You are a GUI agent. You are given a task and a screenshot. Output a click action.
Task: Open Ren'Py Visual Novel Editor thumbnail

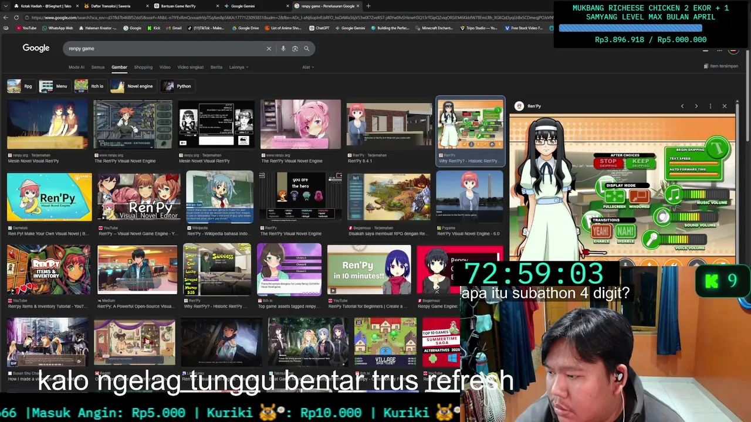point(138,197)
